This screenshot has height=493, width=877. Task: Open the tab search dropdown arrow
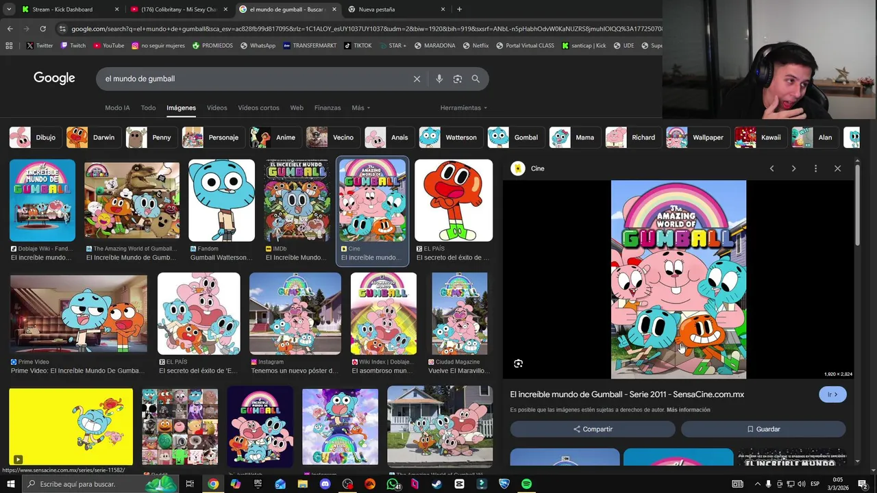point(9,10)
